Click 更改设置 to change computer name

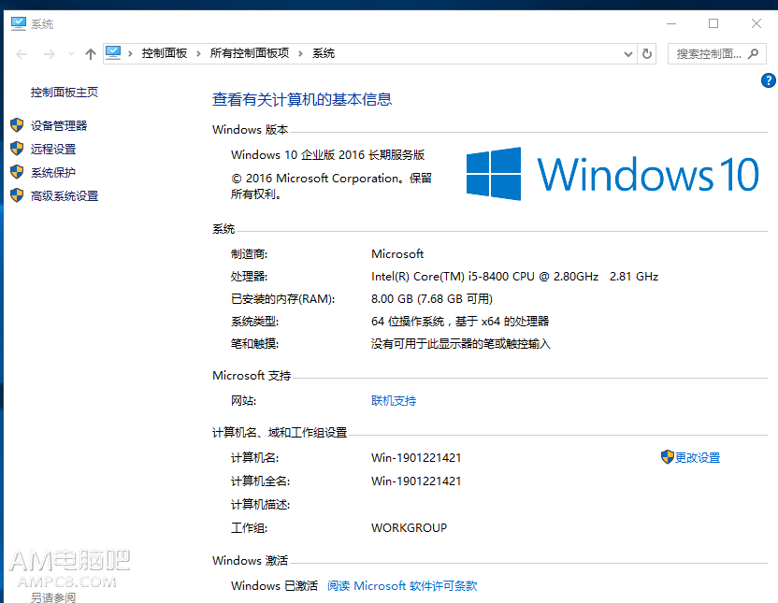(x=698, y=458)
